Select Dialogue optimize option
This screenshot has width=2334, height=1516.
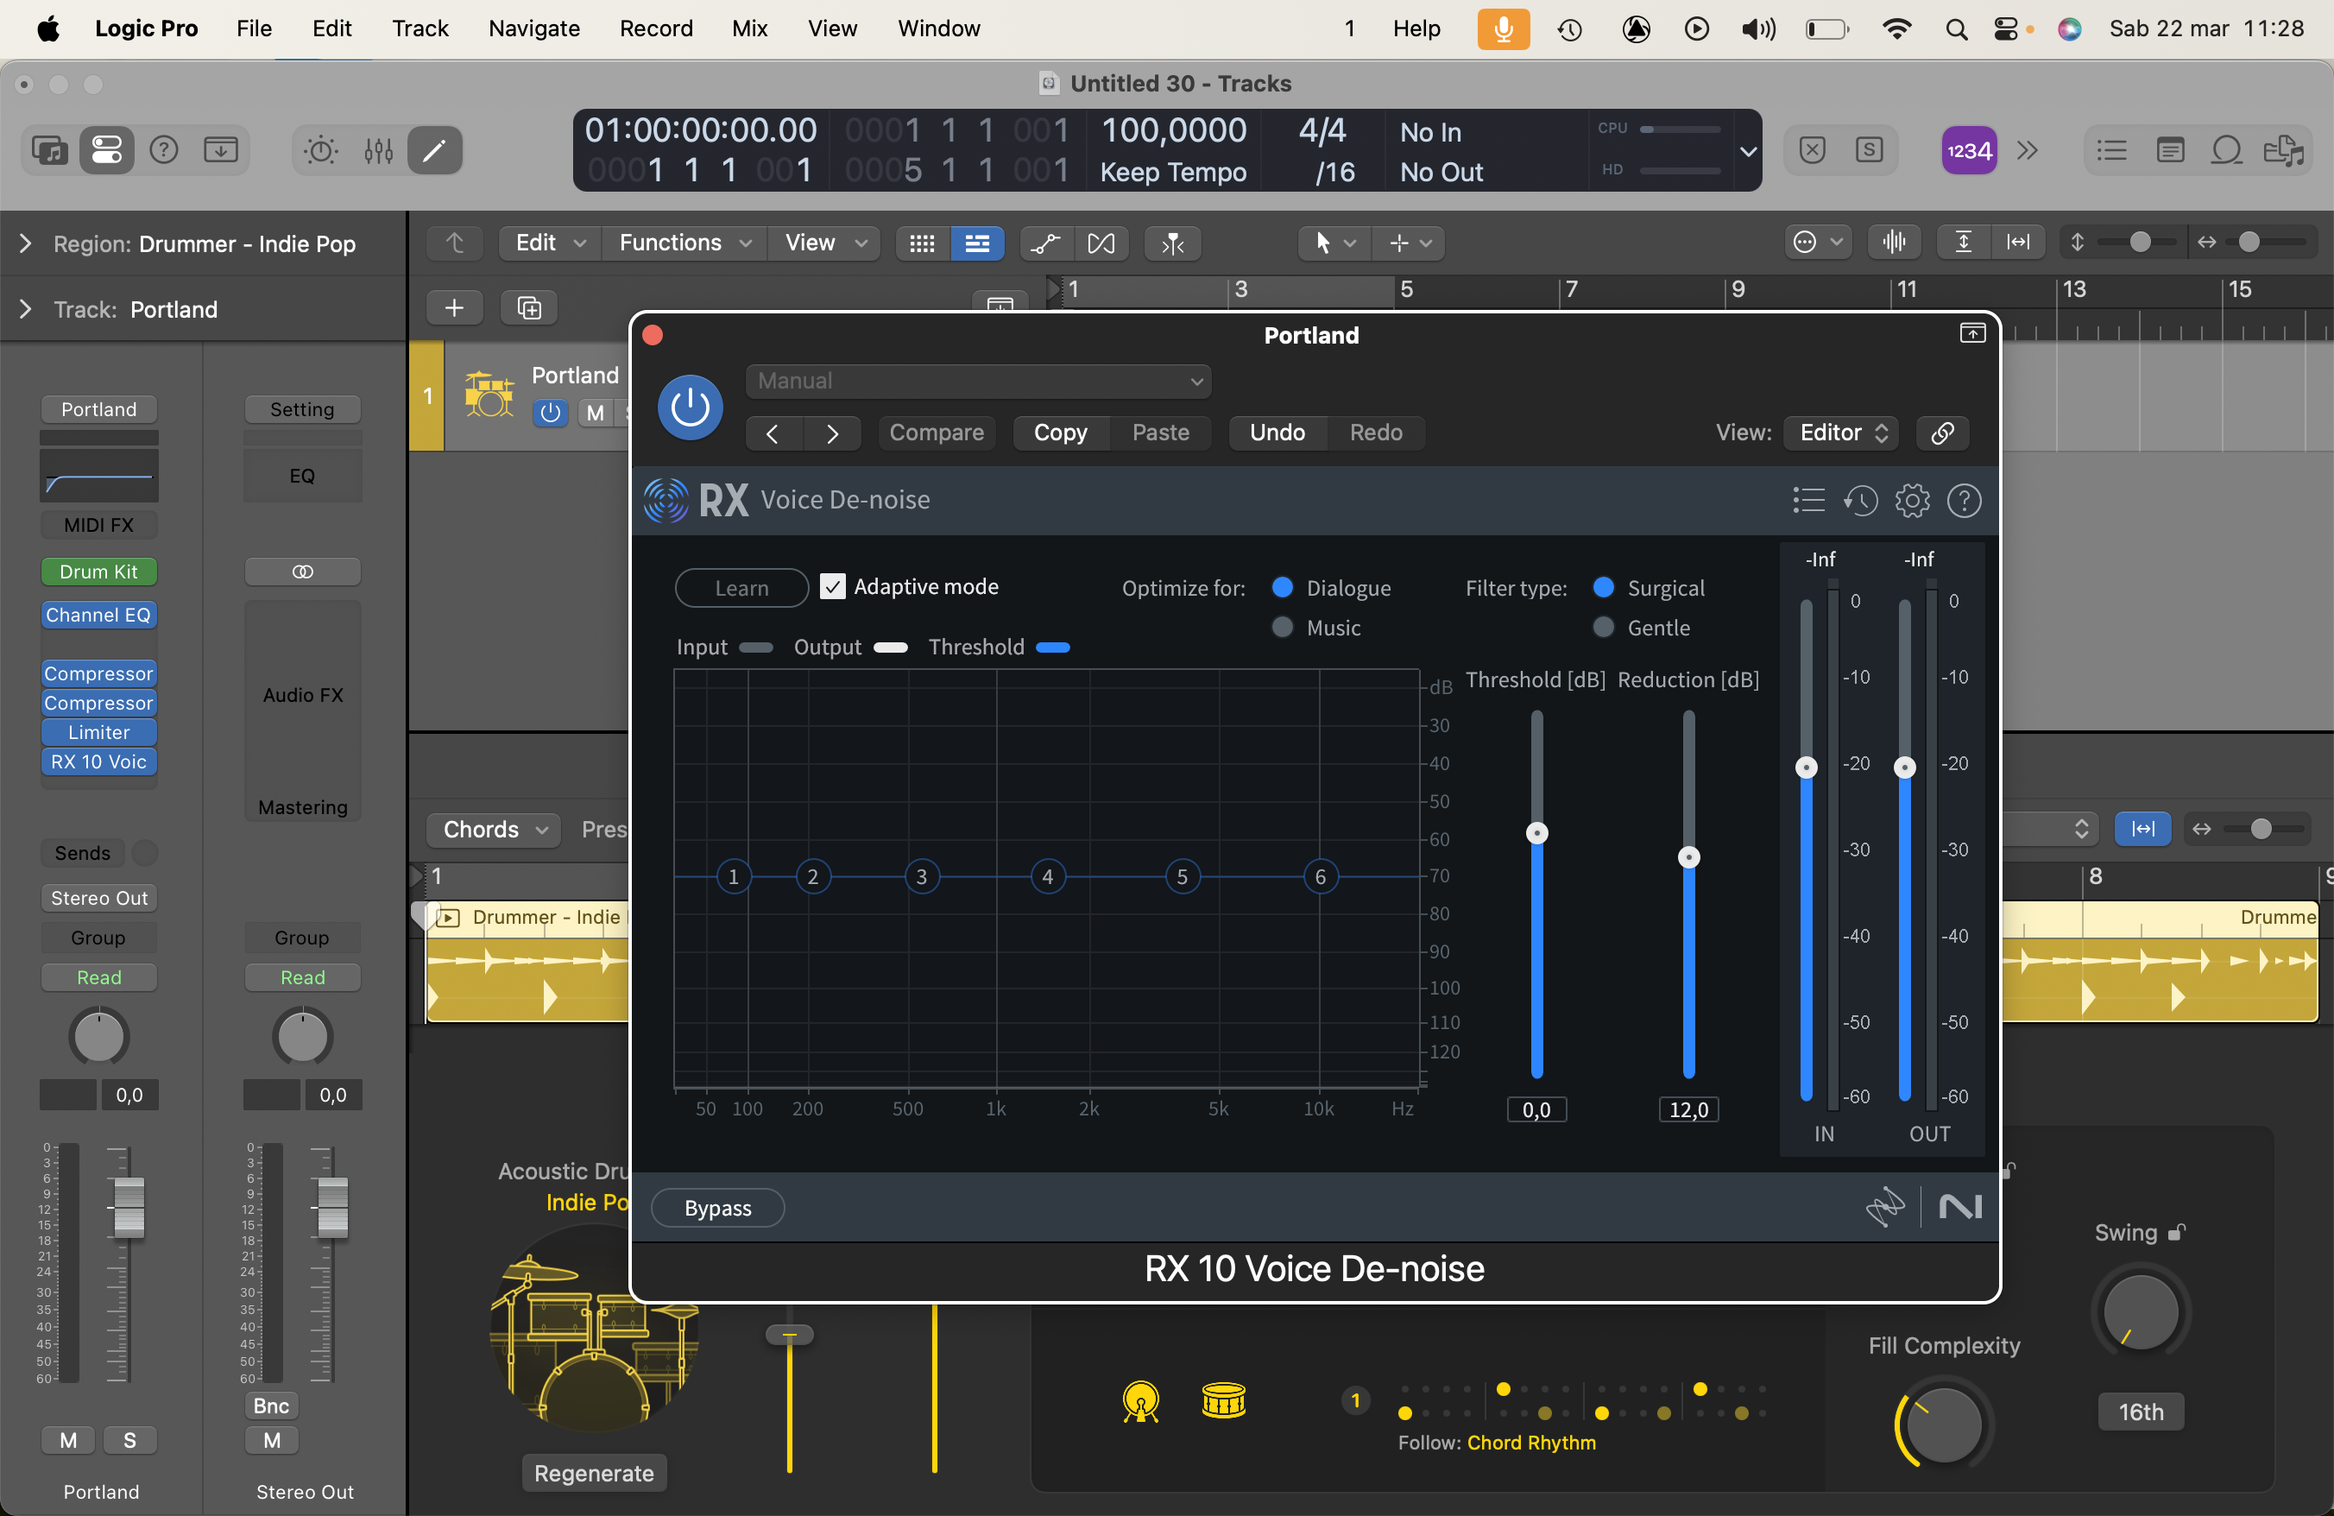click(x=1282, y=587)
